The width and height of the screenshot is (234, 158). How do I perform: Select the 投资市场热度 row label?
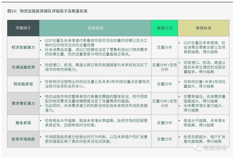(x=23, y=139)
